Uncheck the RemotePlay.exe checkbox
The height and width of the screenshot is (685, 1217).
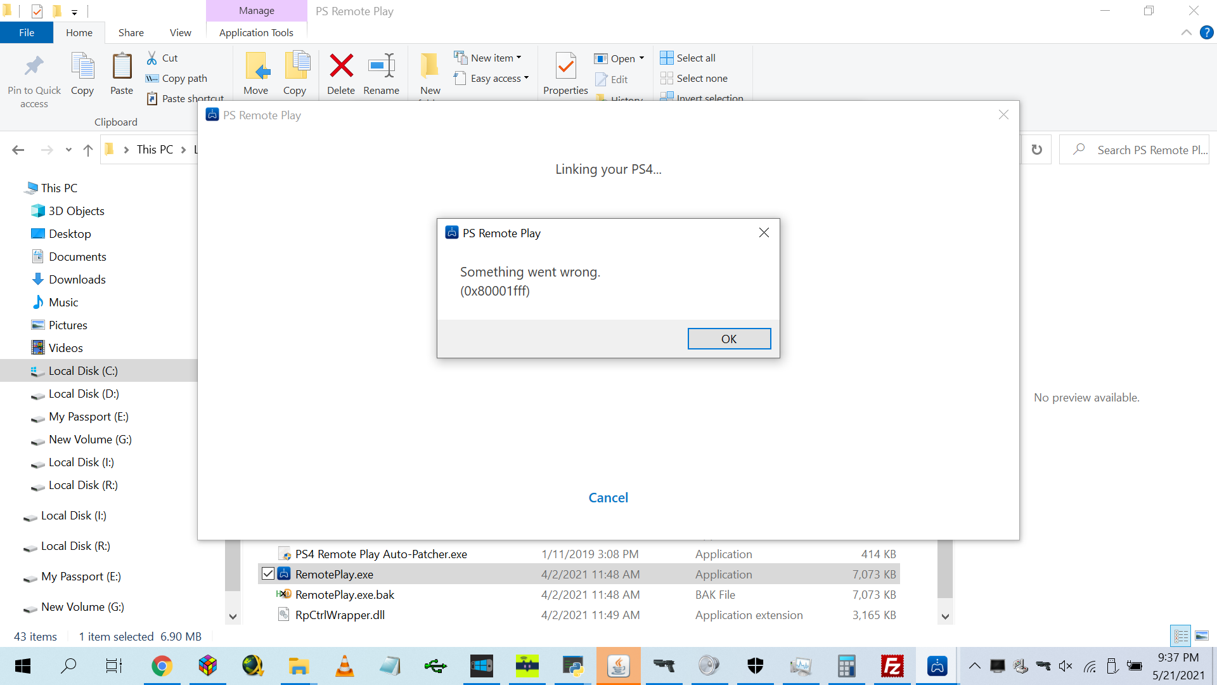[x=268, y=574]
